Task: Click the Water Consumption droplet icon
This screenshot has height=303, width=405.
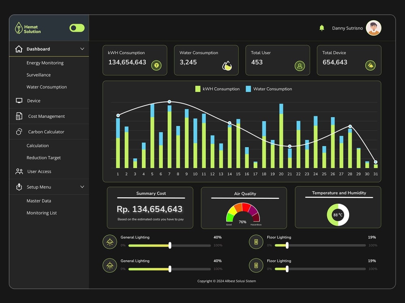Action: click(x=227, y=65)
